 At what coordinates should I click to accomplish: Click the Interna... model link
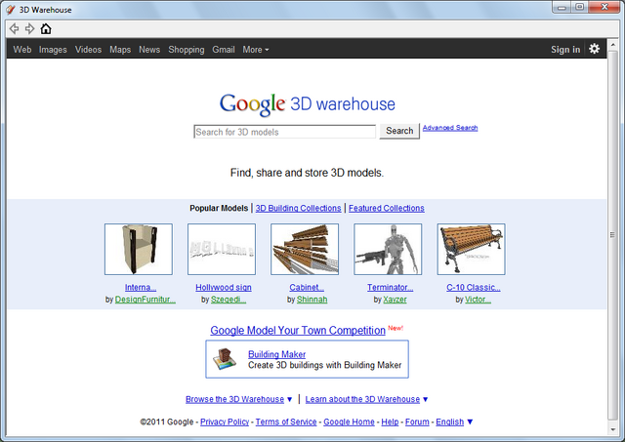tap(141, 288)
